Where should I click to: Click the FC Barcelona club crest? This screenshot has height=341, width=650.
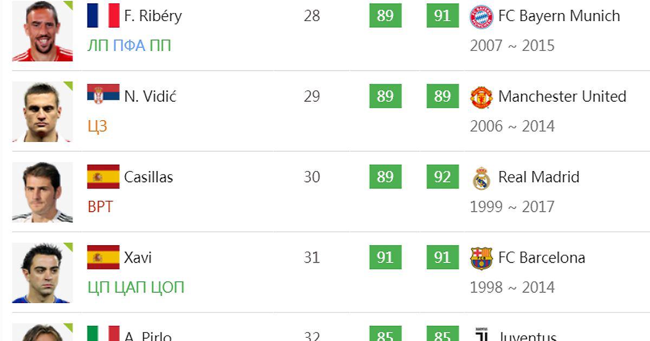tap(481, 258)
